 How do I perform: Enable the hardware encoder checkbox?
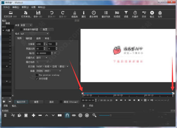click(x=21, y=29)
